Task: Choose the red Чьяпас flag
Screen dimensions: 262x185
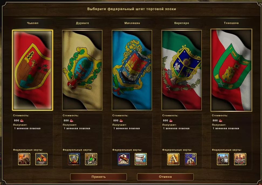Action: pos(33,70)
